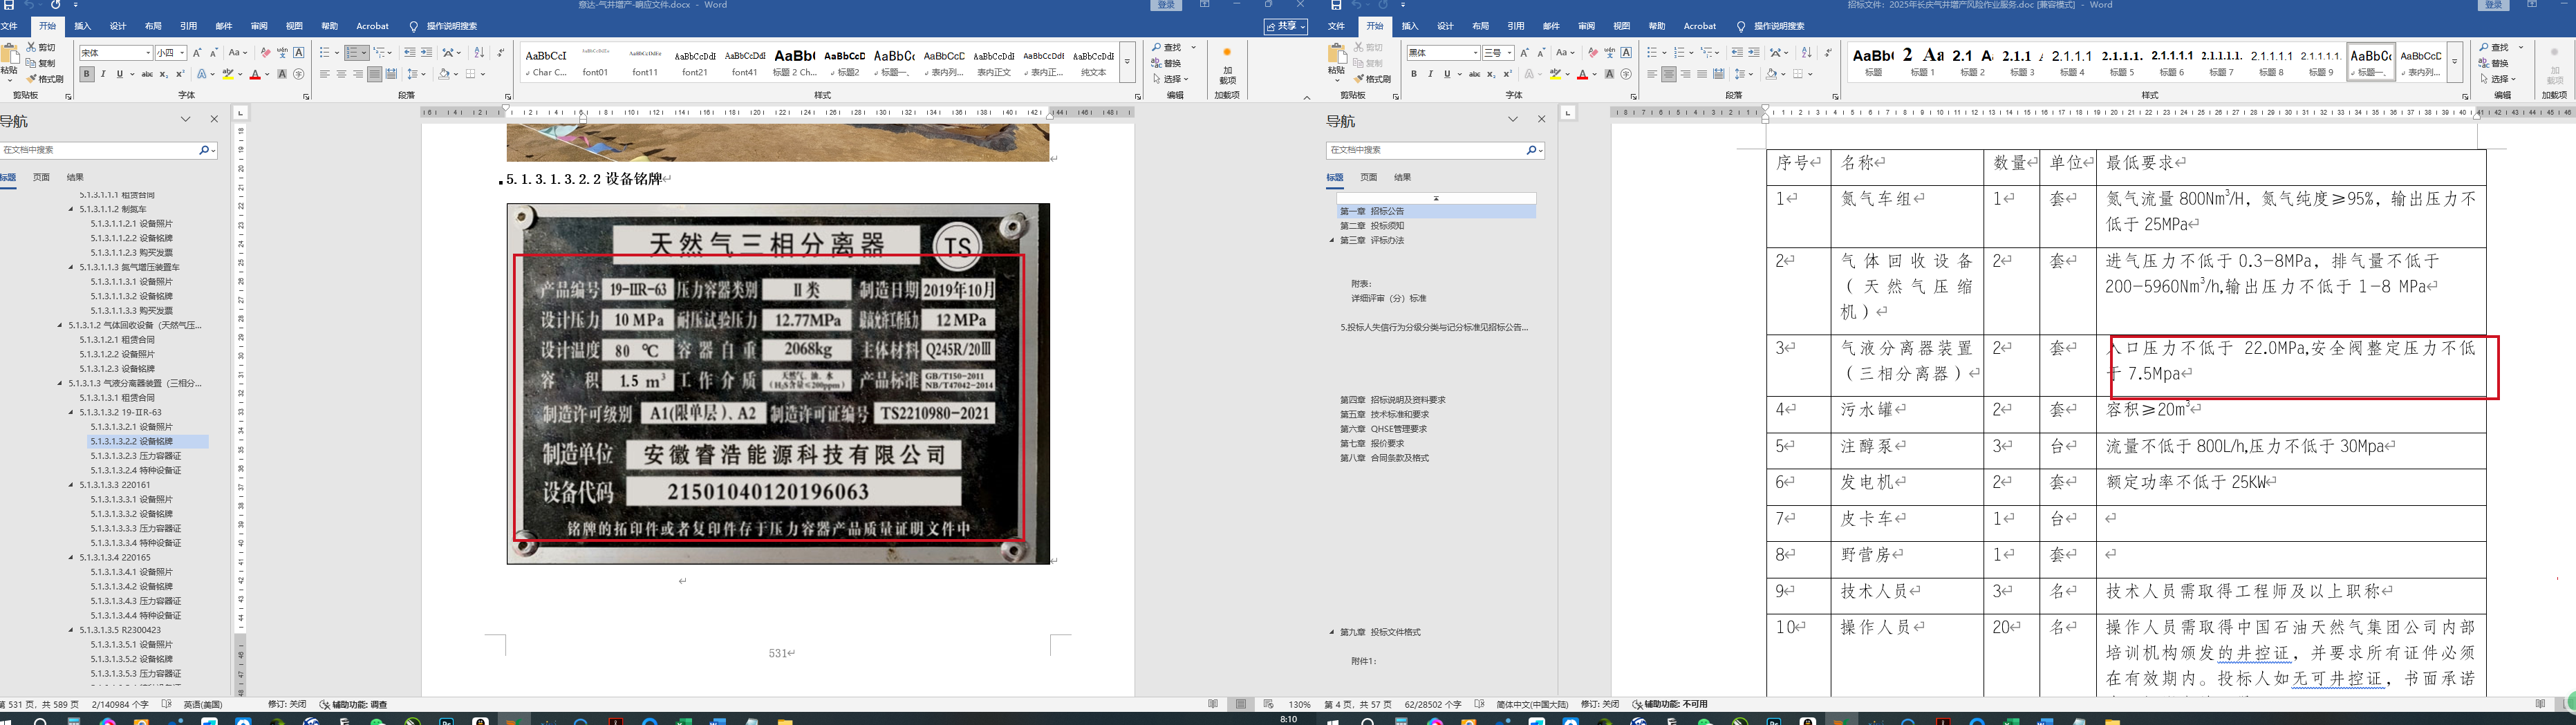Click the Save icon in the left Word window
Viewport: 2576px width, 725px height.
[x=8, y=5]
